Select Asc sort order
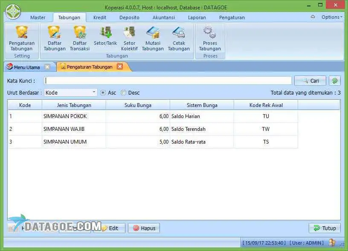348x251 pixels. 103,93
